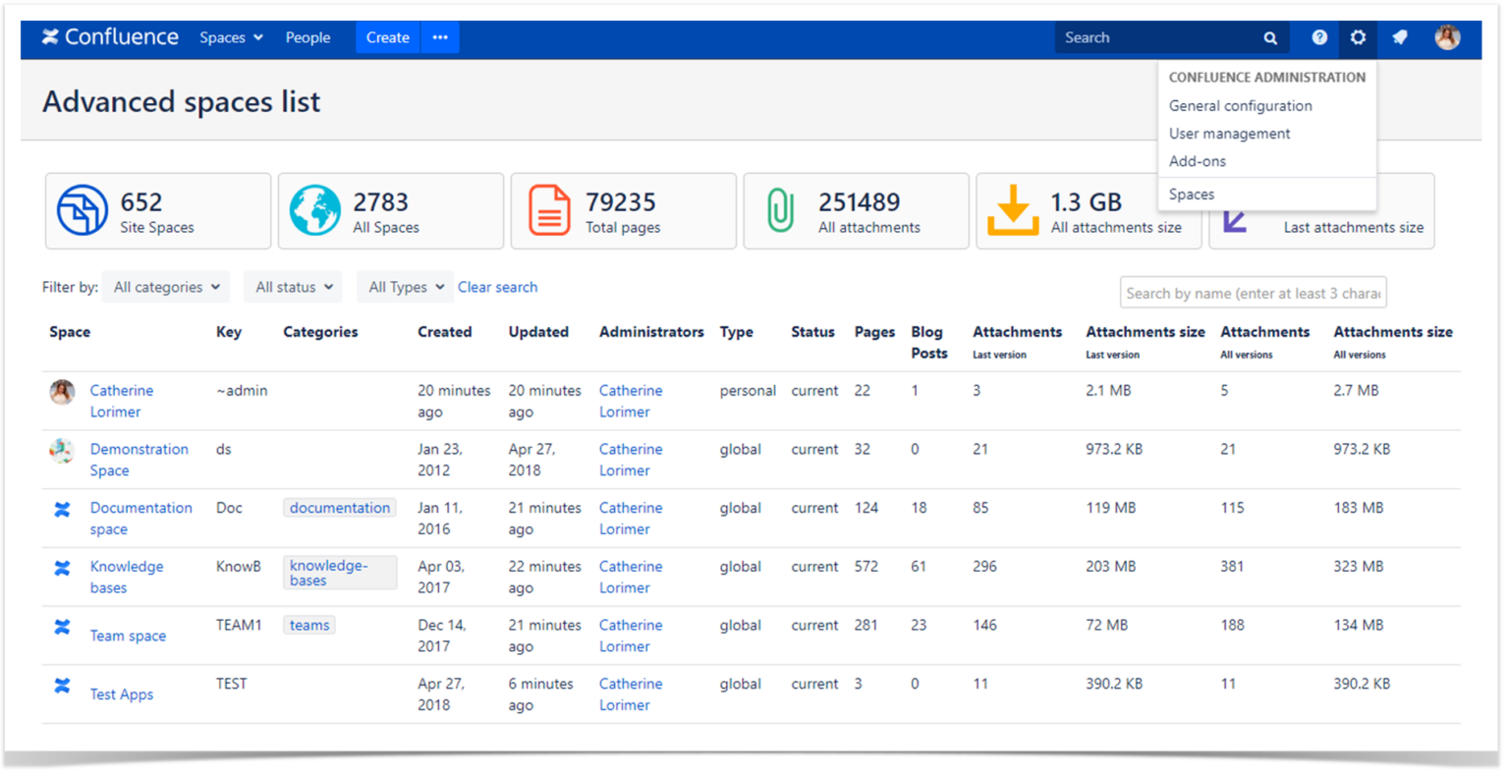The image size is (1509, 774).
Task: Click Demonstration Space logo icon
Action: [x=62, y=451]
